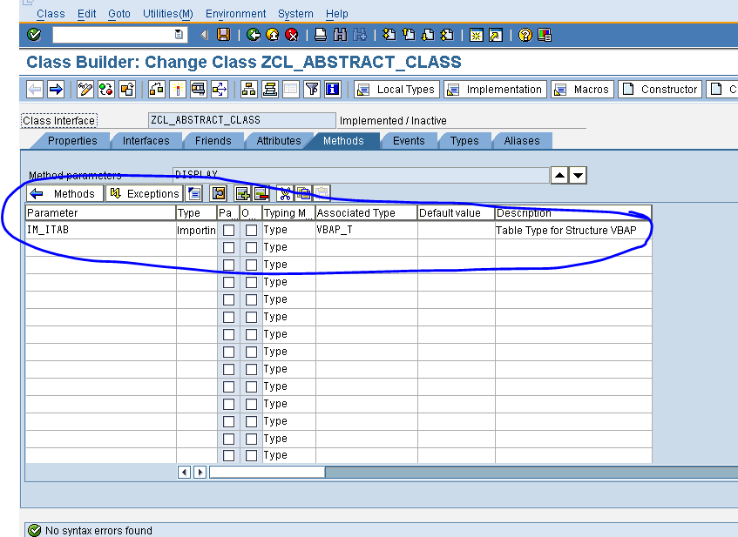Click the horizontal scrollbar thumb
Viewport: 738px width, 537px height.
(x=267, y=472)
